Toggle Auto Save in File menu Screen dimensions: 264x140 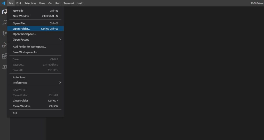(19, 77)
